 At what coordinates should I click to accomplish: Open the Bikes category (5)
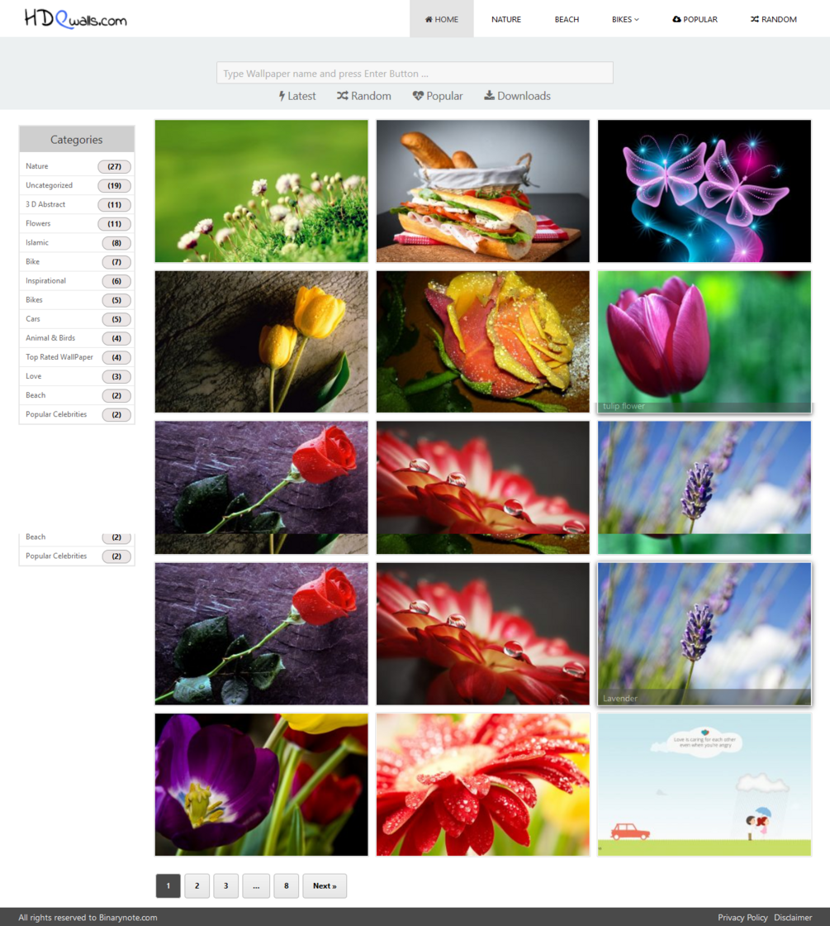pyautogui.click(x=34, y=300)
